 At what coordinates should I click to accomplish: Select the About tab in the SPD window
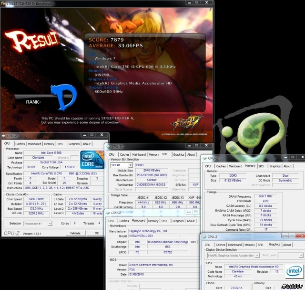pos(191,154)
